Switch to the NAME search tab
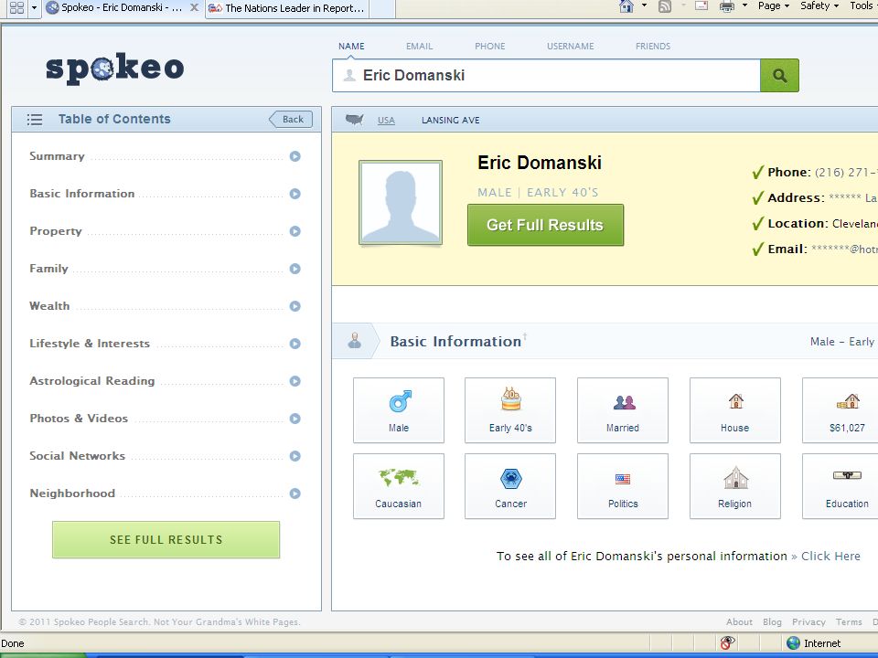This screenshot has height=658, width=878. coord(351,46)
